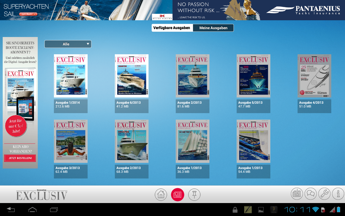Viewport: 345px width, 216px height.
Task: Tap the zum Buch button in Superyachten ad
Action: pos(28,14)
